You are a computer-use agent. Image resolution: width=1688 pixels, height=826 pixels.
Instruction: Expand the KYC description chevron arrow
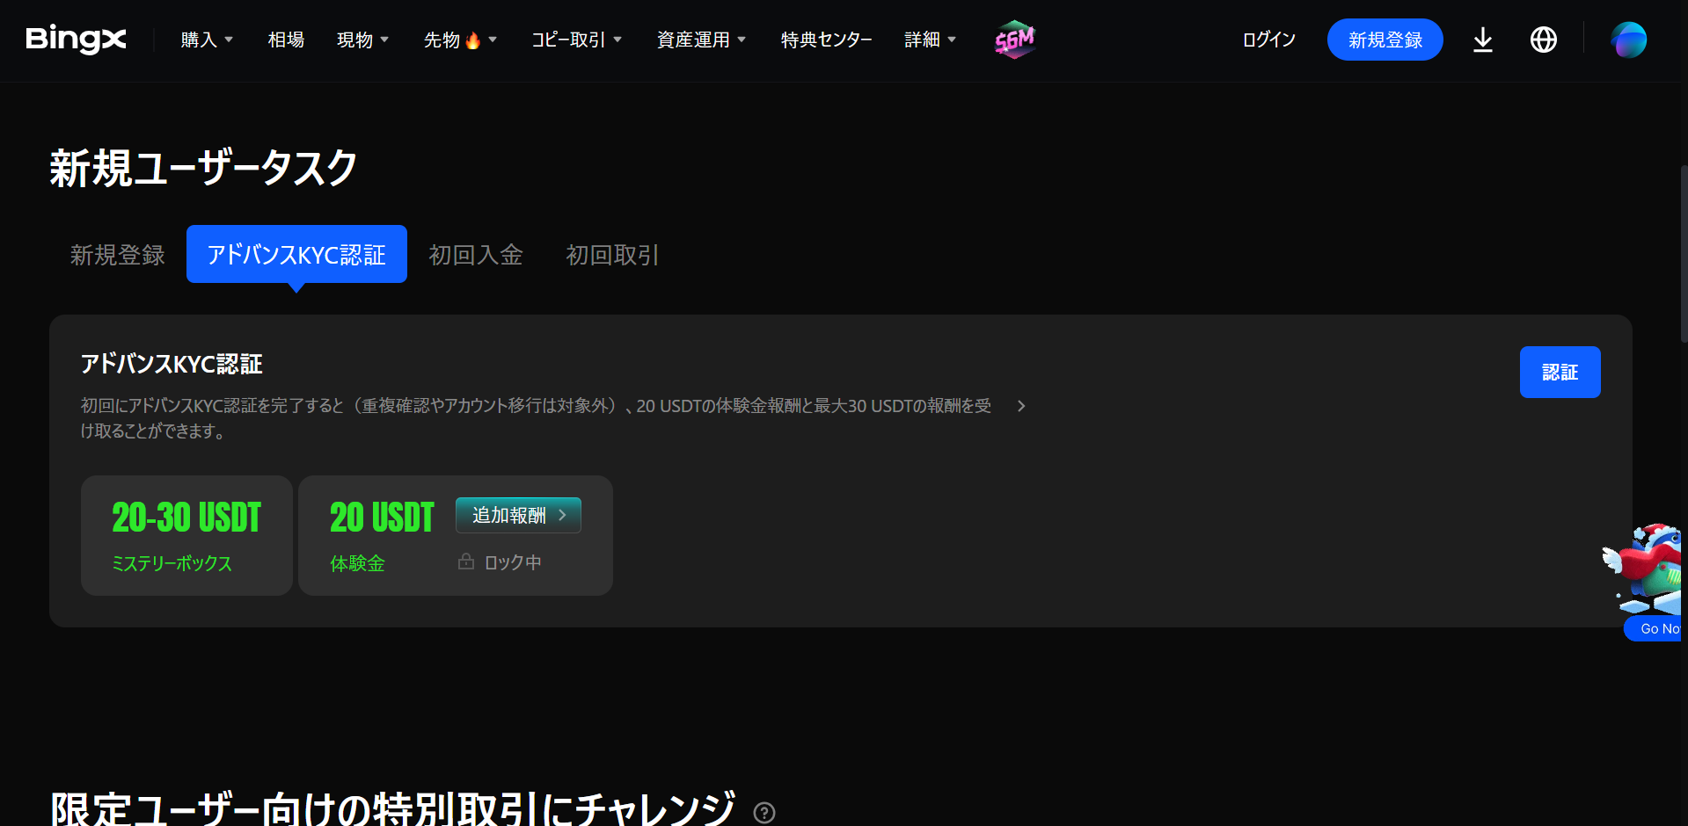coord(1021,406)
